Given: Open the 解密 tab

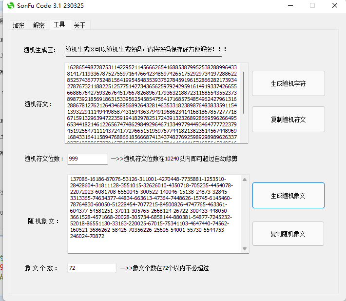Looking at the screenshot, I should click(x=39, y=25).
